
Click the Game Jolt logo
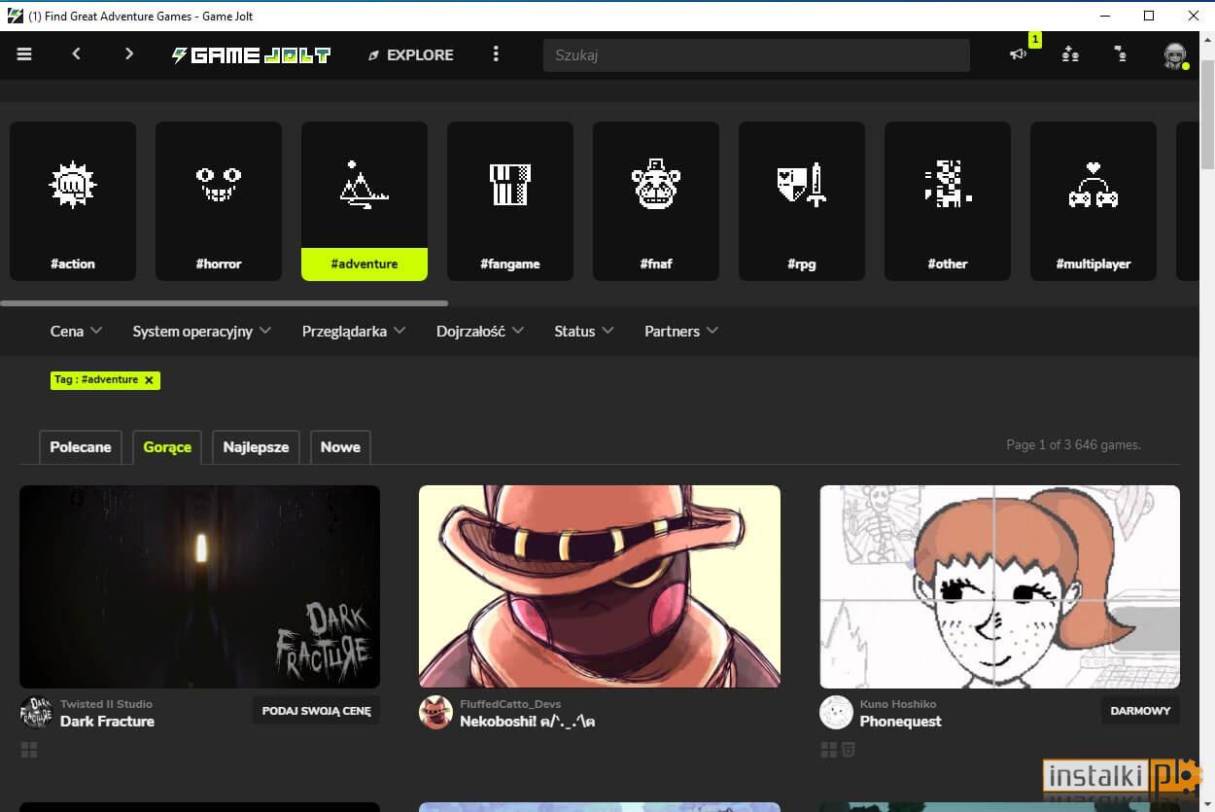coord(251,55)
